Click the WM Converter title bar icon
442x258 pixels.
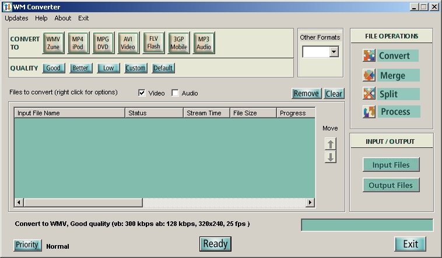coord(7,6)
